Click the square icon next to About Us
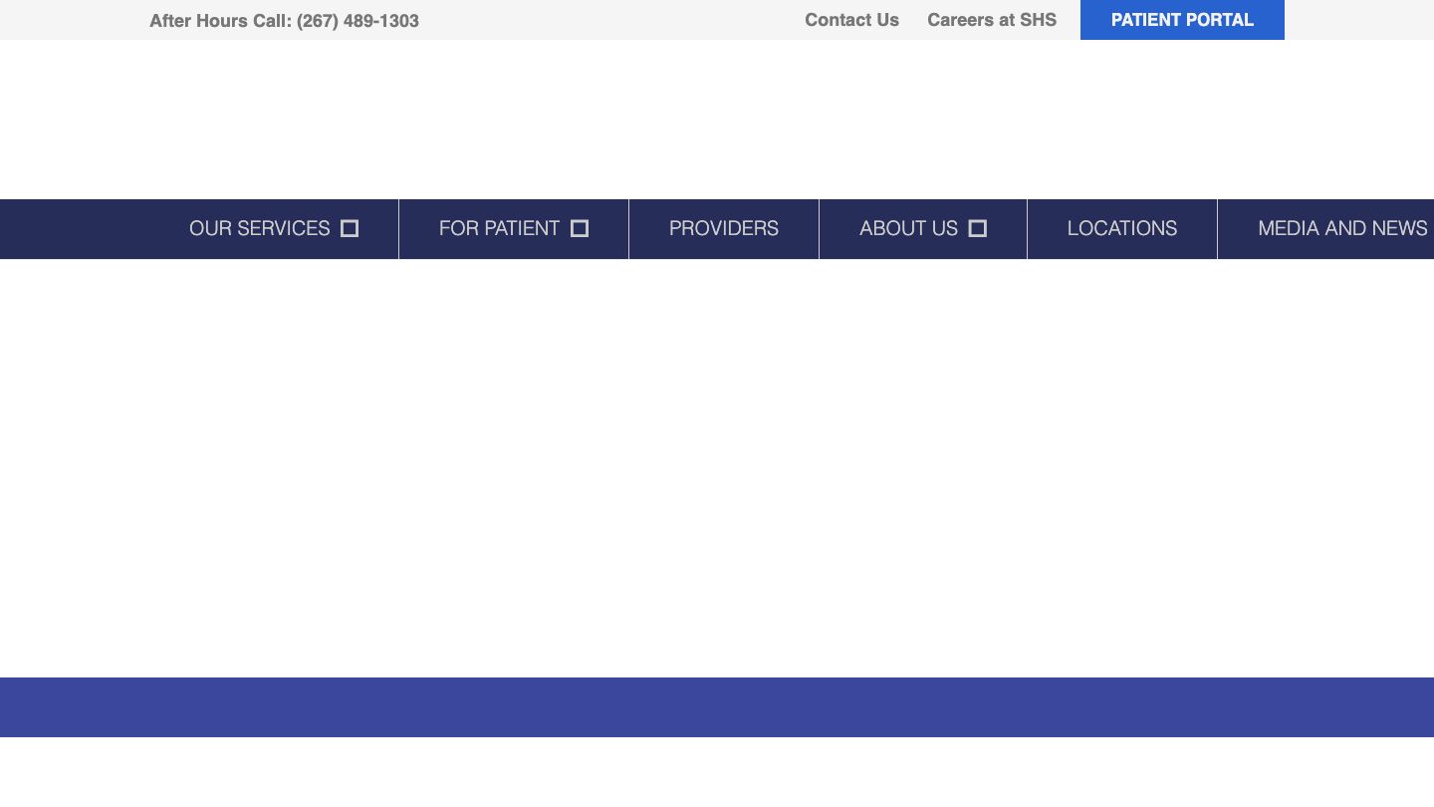This screenshot has height=807, width=1434. pyautogui.click(x=977, y=229)
